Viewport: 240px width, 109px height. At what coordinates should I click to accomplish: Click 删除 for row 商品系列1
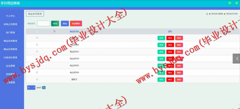[x=179, y=38]
